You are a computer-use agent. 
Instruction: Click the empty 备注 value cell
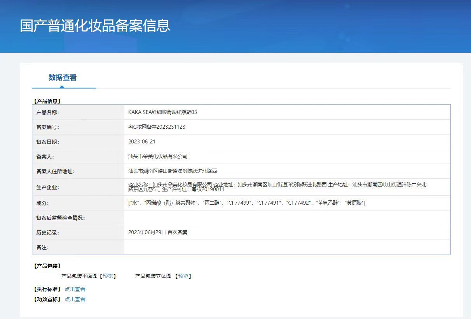pyautogui.click(x=287, y=247)
